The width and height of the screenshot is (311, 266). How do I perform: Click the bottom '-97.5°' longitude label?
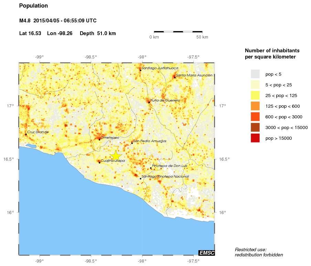point(193,261)
